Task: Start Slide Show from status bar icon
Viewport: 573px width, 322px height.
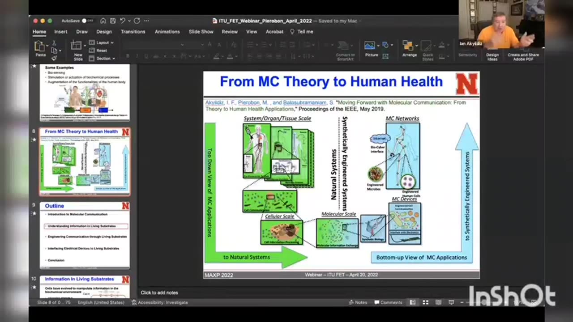Action: pos(451,302)
